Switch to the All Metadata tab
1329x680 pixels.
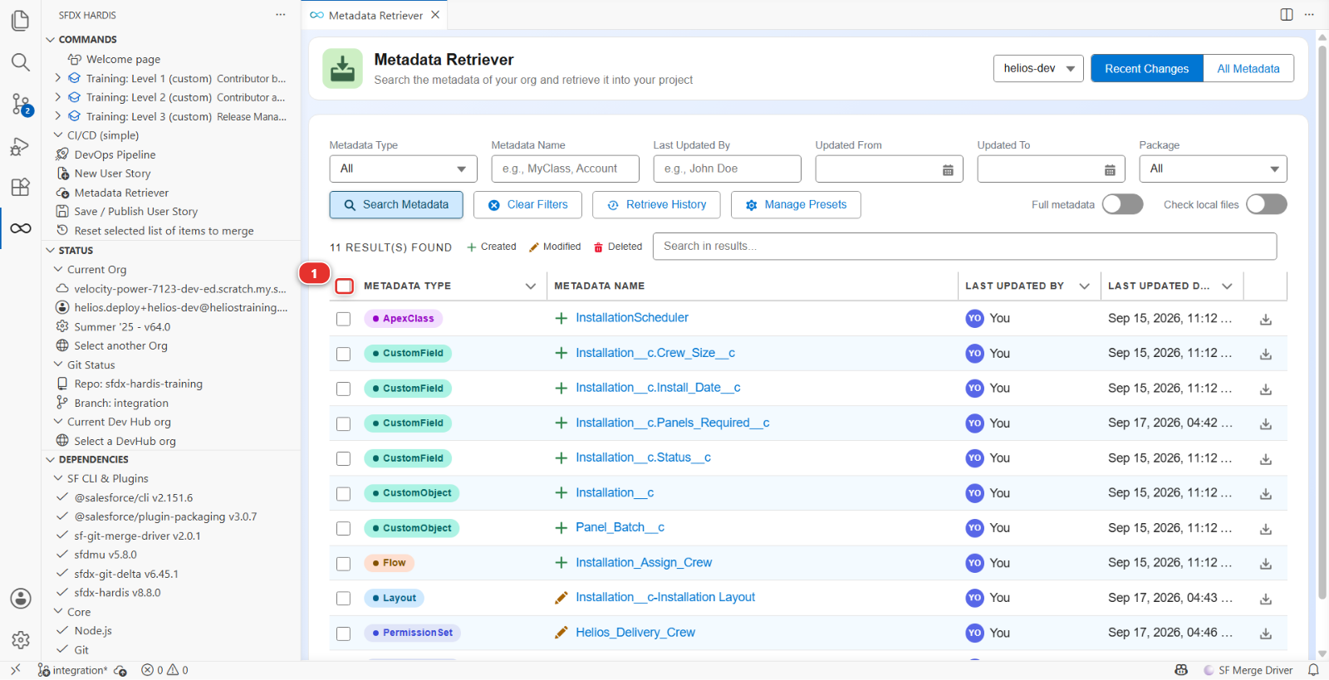[1248, 69]
